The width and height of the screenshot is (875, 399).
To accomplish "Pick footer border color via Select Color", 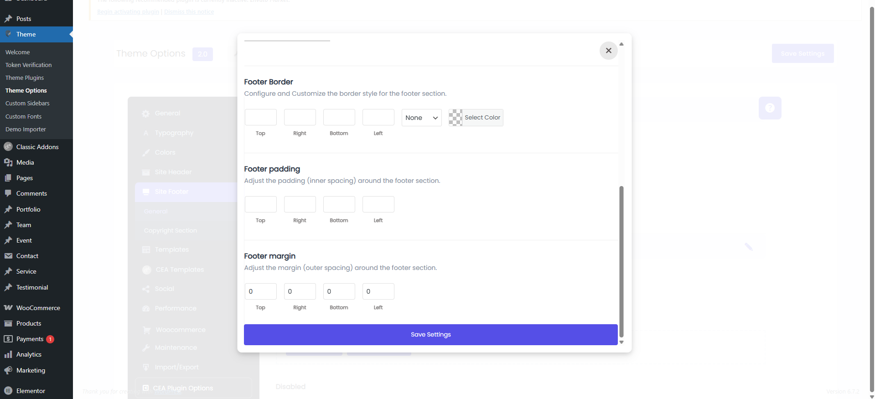I will [476, 118].
